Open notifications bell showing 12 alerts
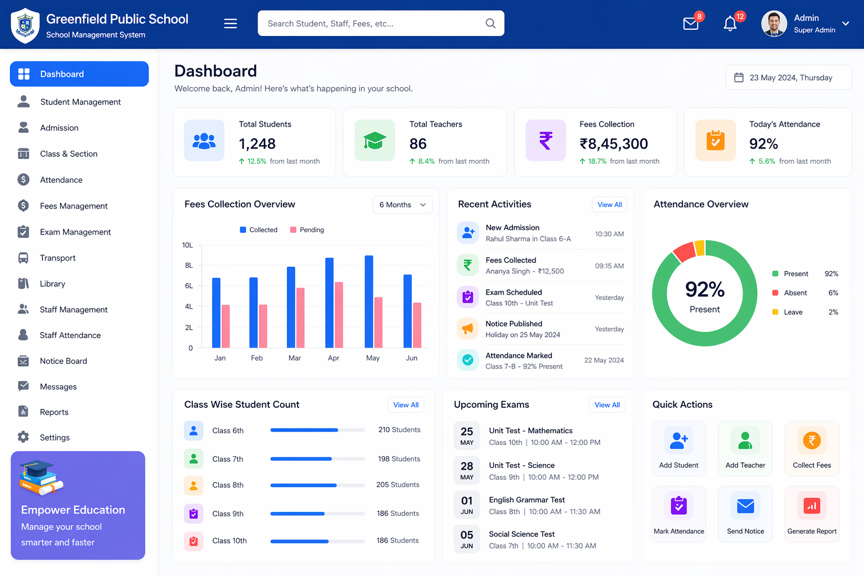Screen dimensions: 864x576 click(730, 24)
